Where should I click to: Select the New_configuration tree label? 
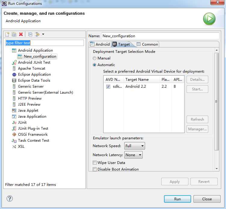(x=40, y=56)
